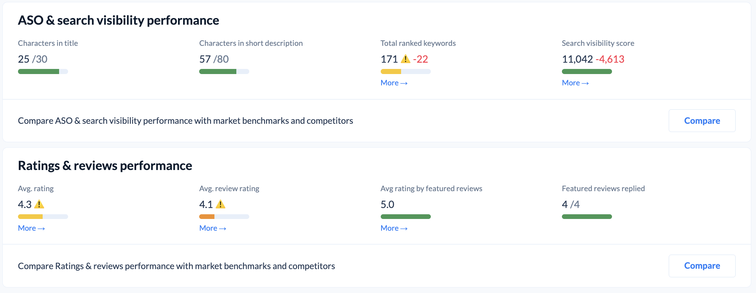Open More details for Avg. rating
Image resolution: width=756 pixels, height=293 pixels.
(x=27, y=228)
